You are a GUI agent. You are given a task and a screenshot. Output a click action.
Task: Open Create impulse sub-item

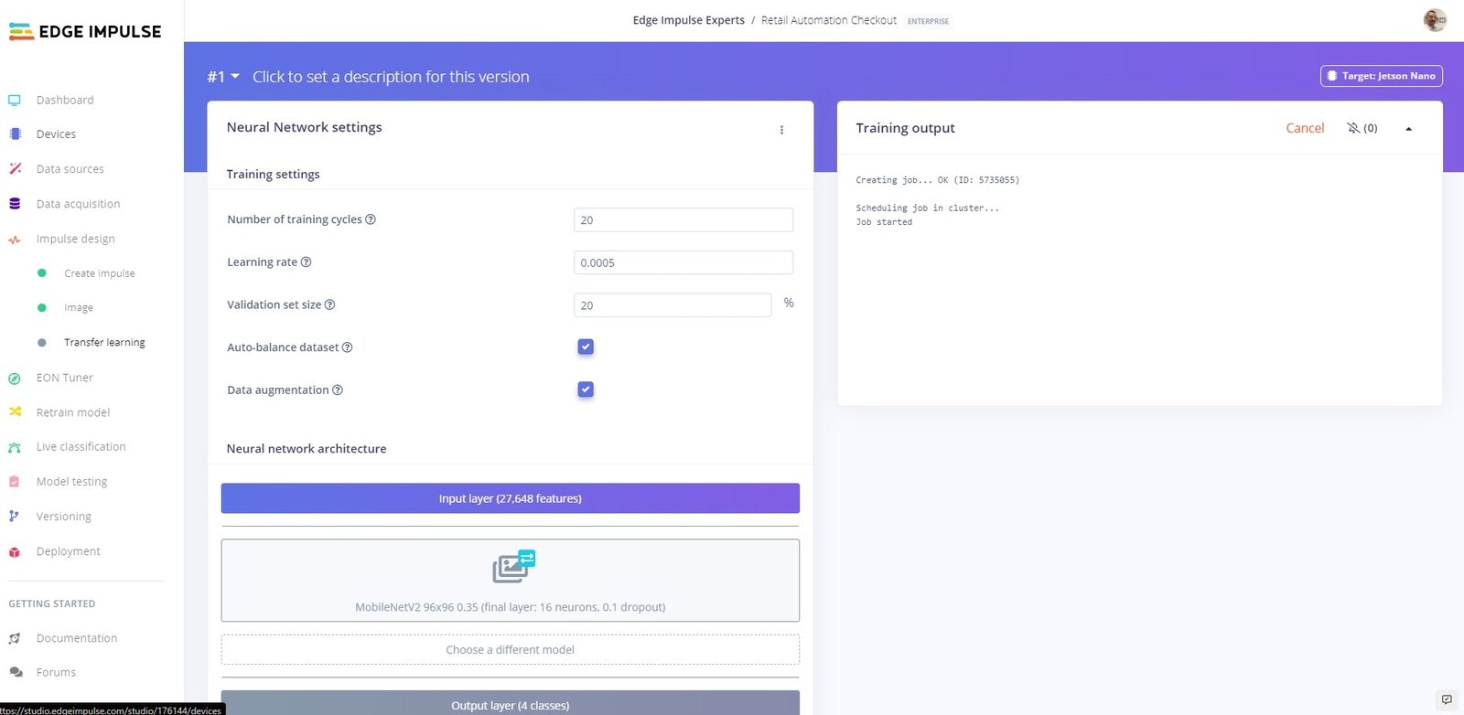tap(99, 273)
